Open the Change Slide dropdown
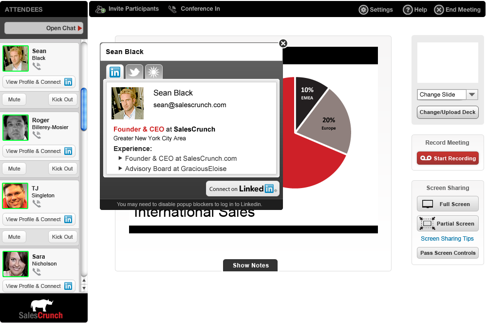This screenshot has width=487, height=323. (448, 95)
